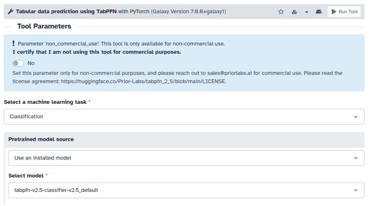Viewport: 369px width, 206px height.
Task: Open the Select model dropdown
Action: [x=186, y=190]
